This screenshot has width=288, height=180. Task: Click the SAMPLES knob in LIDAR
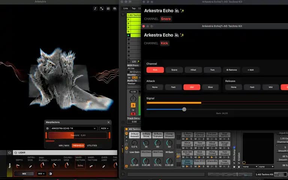coord(54,165)
